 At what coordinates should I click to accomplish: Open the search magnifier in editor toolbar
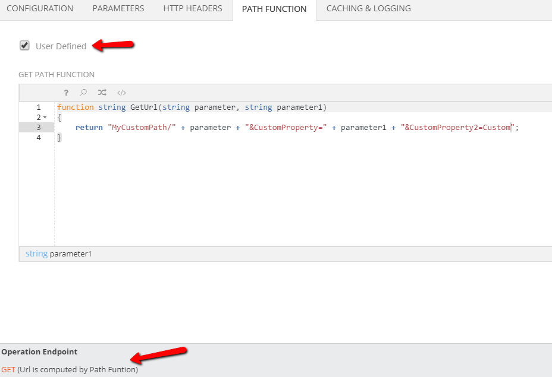84,93
